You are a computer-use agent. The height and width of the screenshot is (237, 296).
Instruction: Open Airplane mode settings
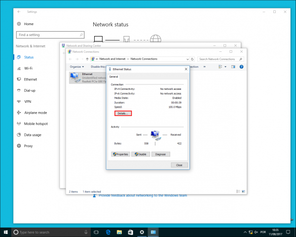point(36,113)
